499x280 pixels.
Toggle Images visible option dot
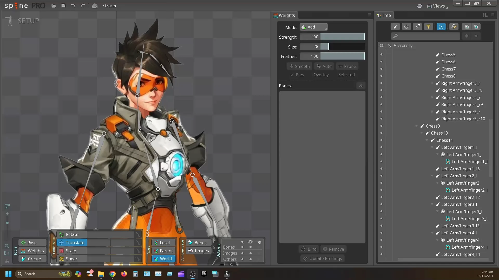tap(251, 253)
